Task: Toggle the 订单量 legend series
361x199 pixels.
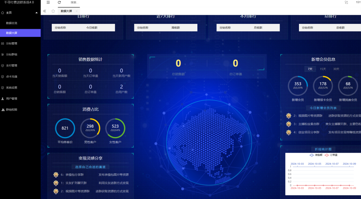Action: 331,155
